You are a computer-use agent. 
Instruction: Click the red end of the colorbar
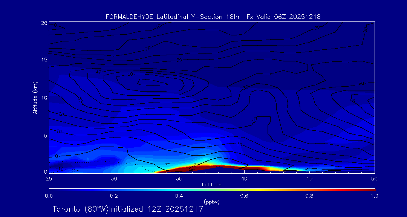click(371, 189)
